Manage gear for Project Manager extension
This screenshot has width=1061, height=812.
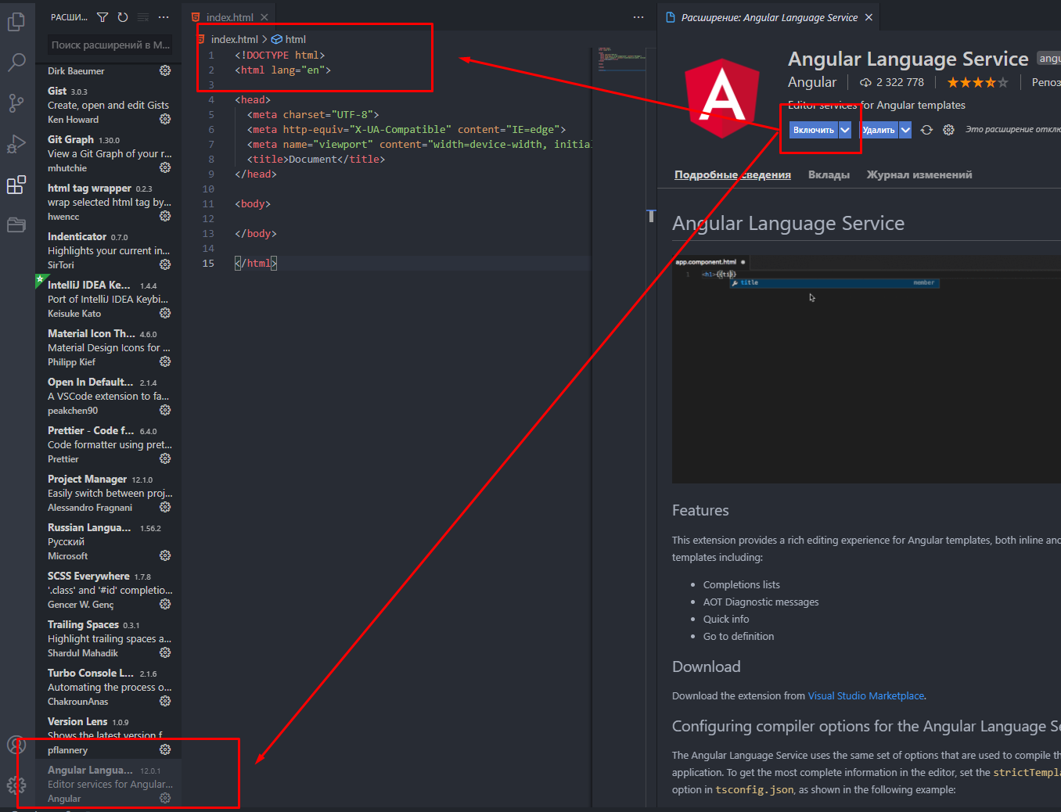click(x=165, y=507)
